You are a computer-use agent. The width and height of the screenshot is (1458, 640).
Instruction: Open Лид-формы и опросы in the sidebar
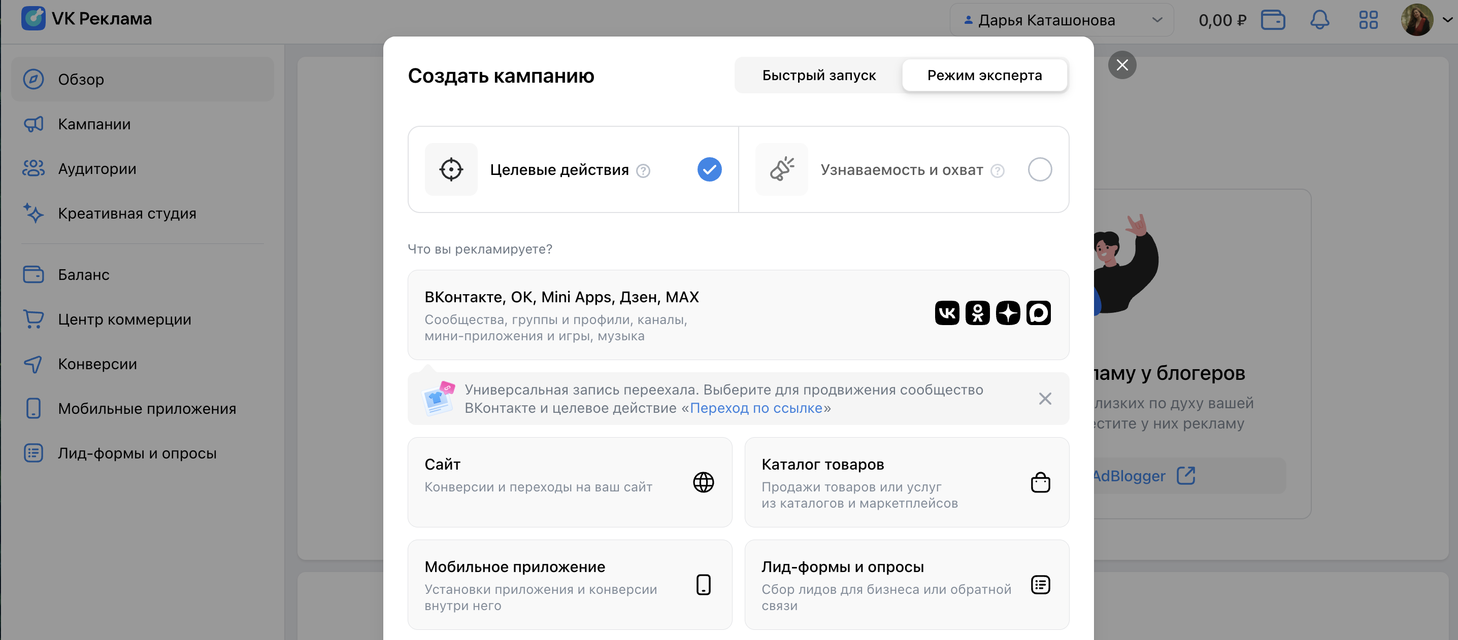(x=143, y=453)
